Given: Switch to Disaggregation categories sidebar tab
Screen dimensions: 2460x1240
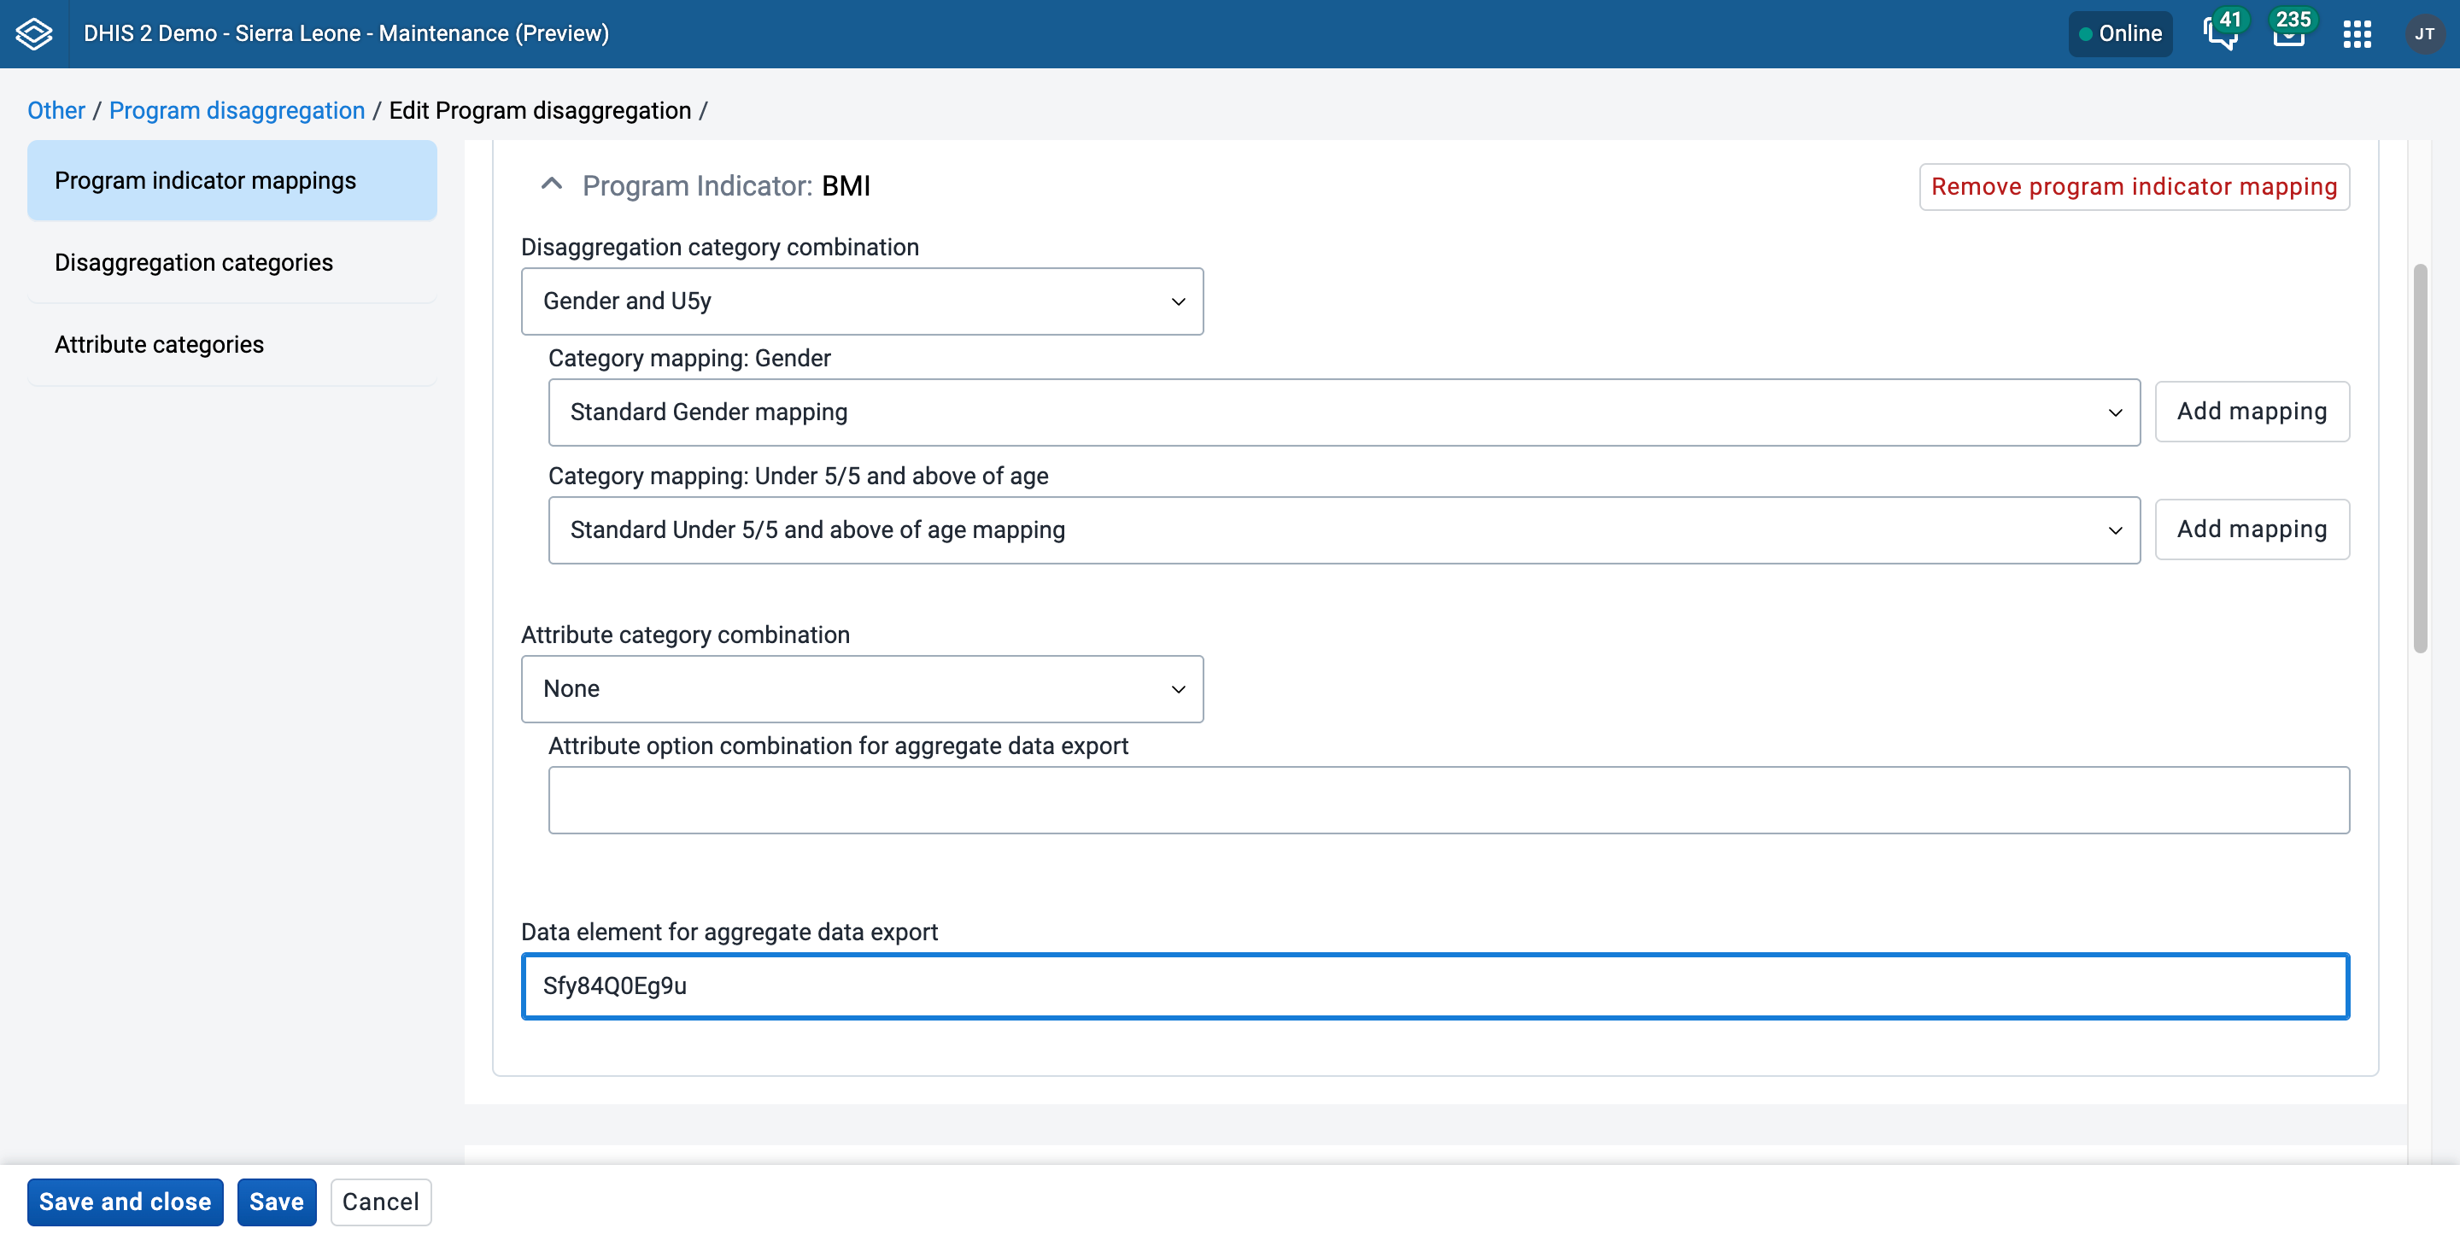Looking at the screenshot, I should (232, 262).
